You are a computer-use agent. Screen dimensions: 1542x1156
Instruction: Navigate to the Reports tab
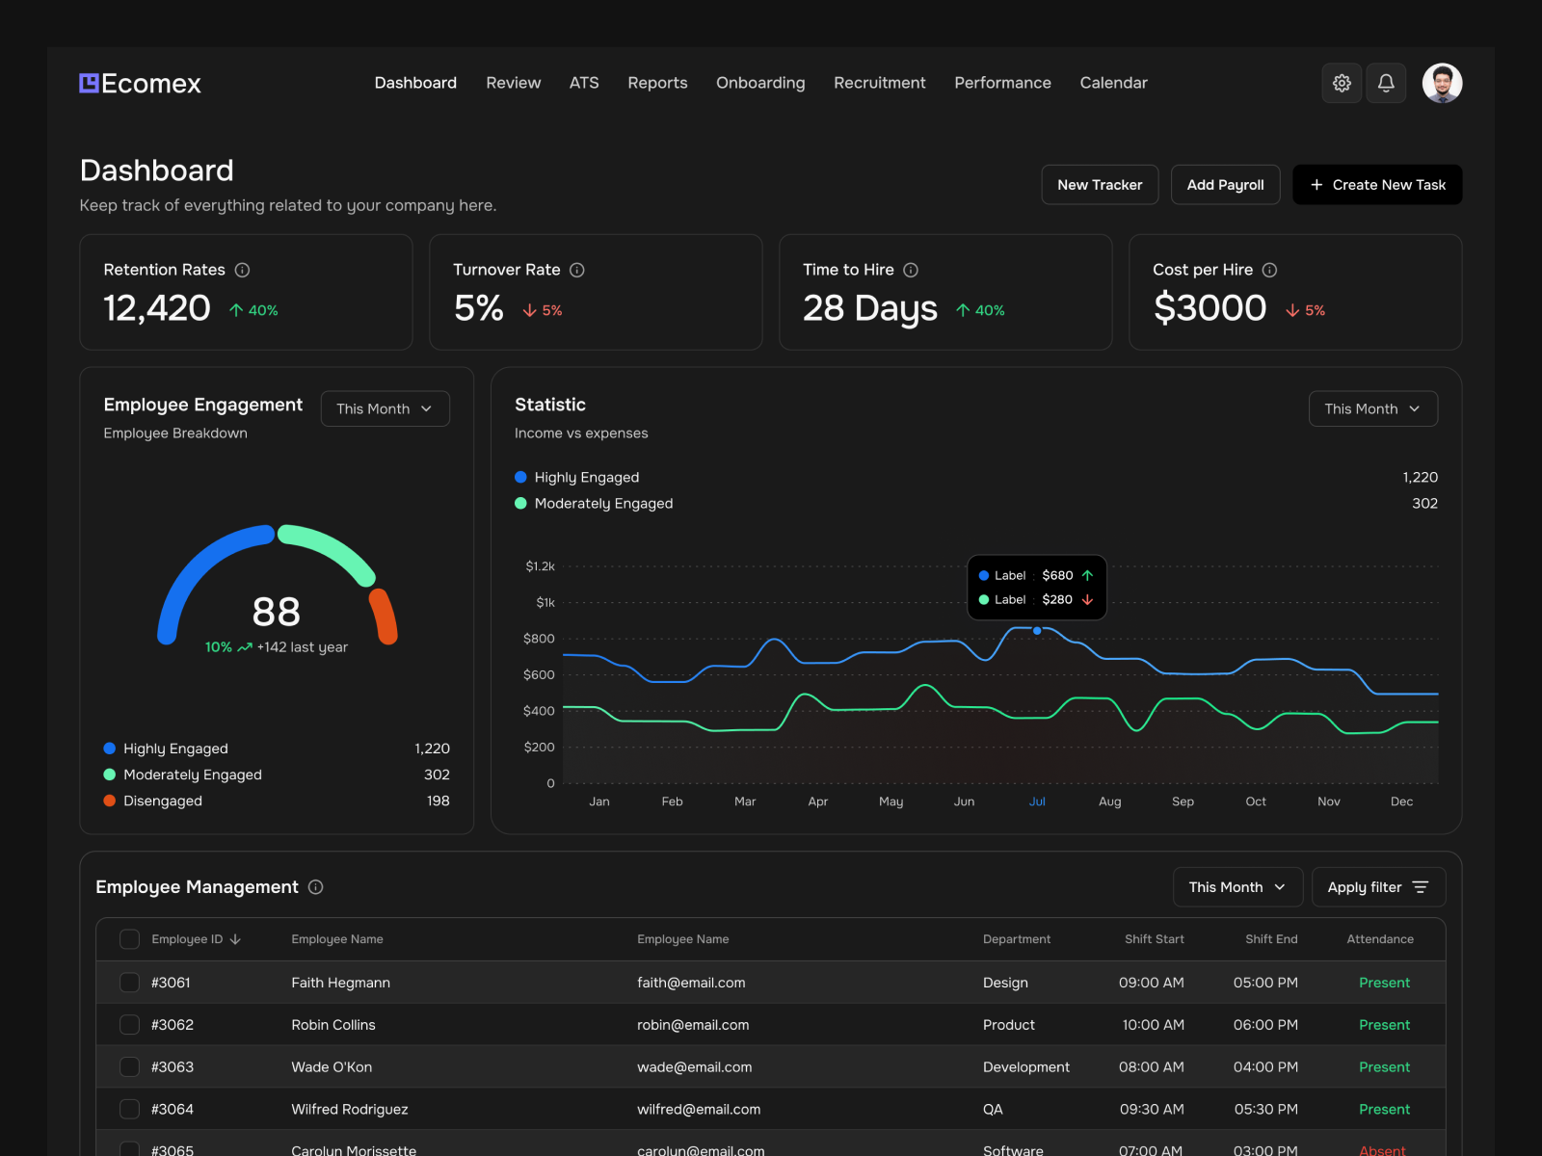click(657, 83)
